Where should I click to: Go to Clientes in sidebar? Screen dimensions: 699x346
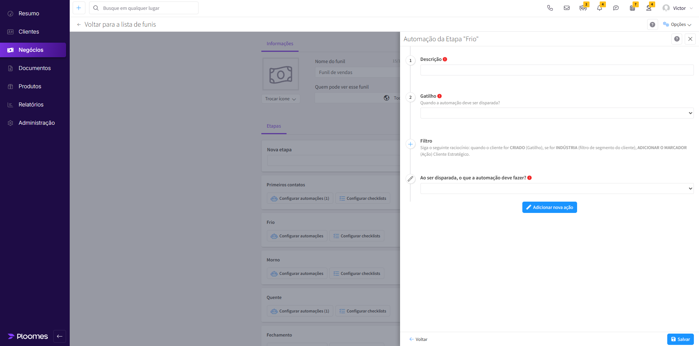click(x=29, y=32)
